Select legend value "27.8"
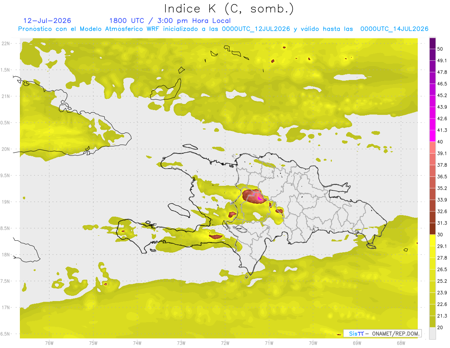Screen dimensions: 450x348 pos(442,258)
